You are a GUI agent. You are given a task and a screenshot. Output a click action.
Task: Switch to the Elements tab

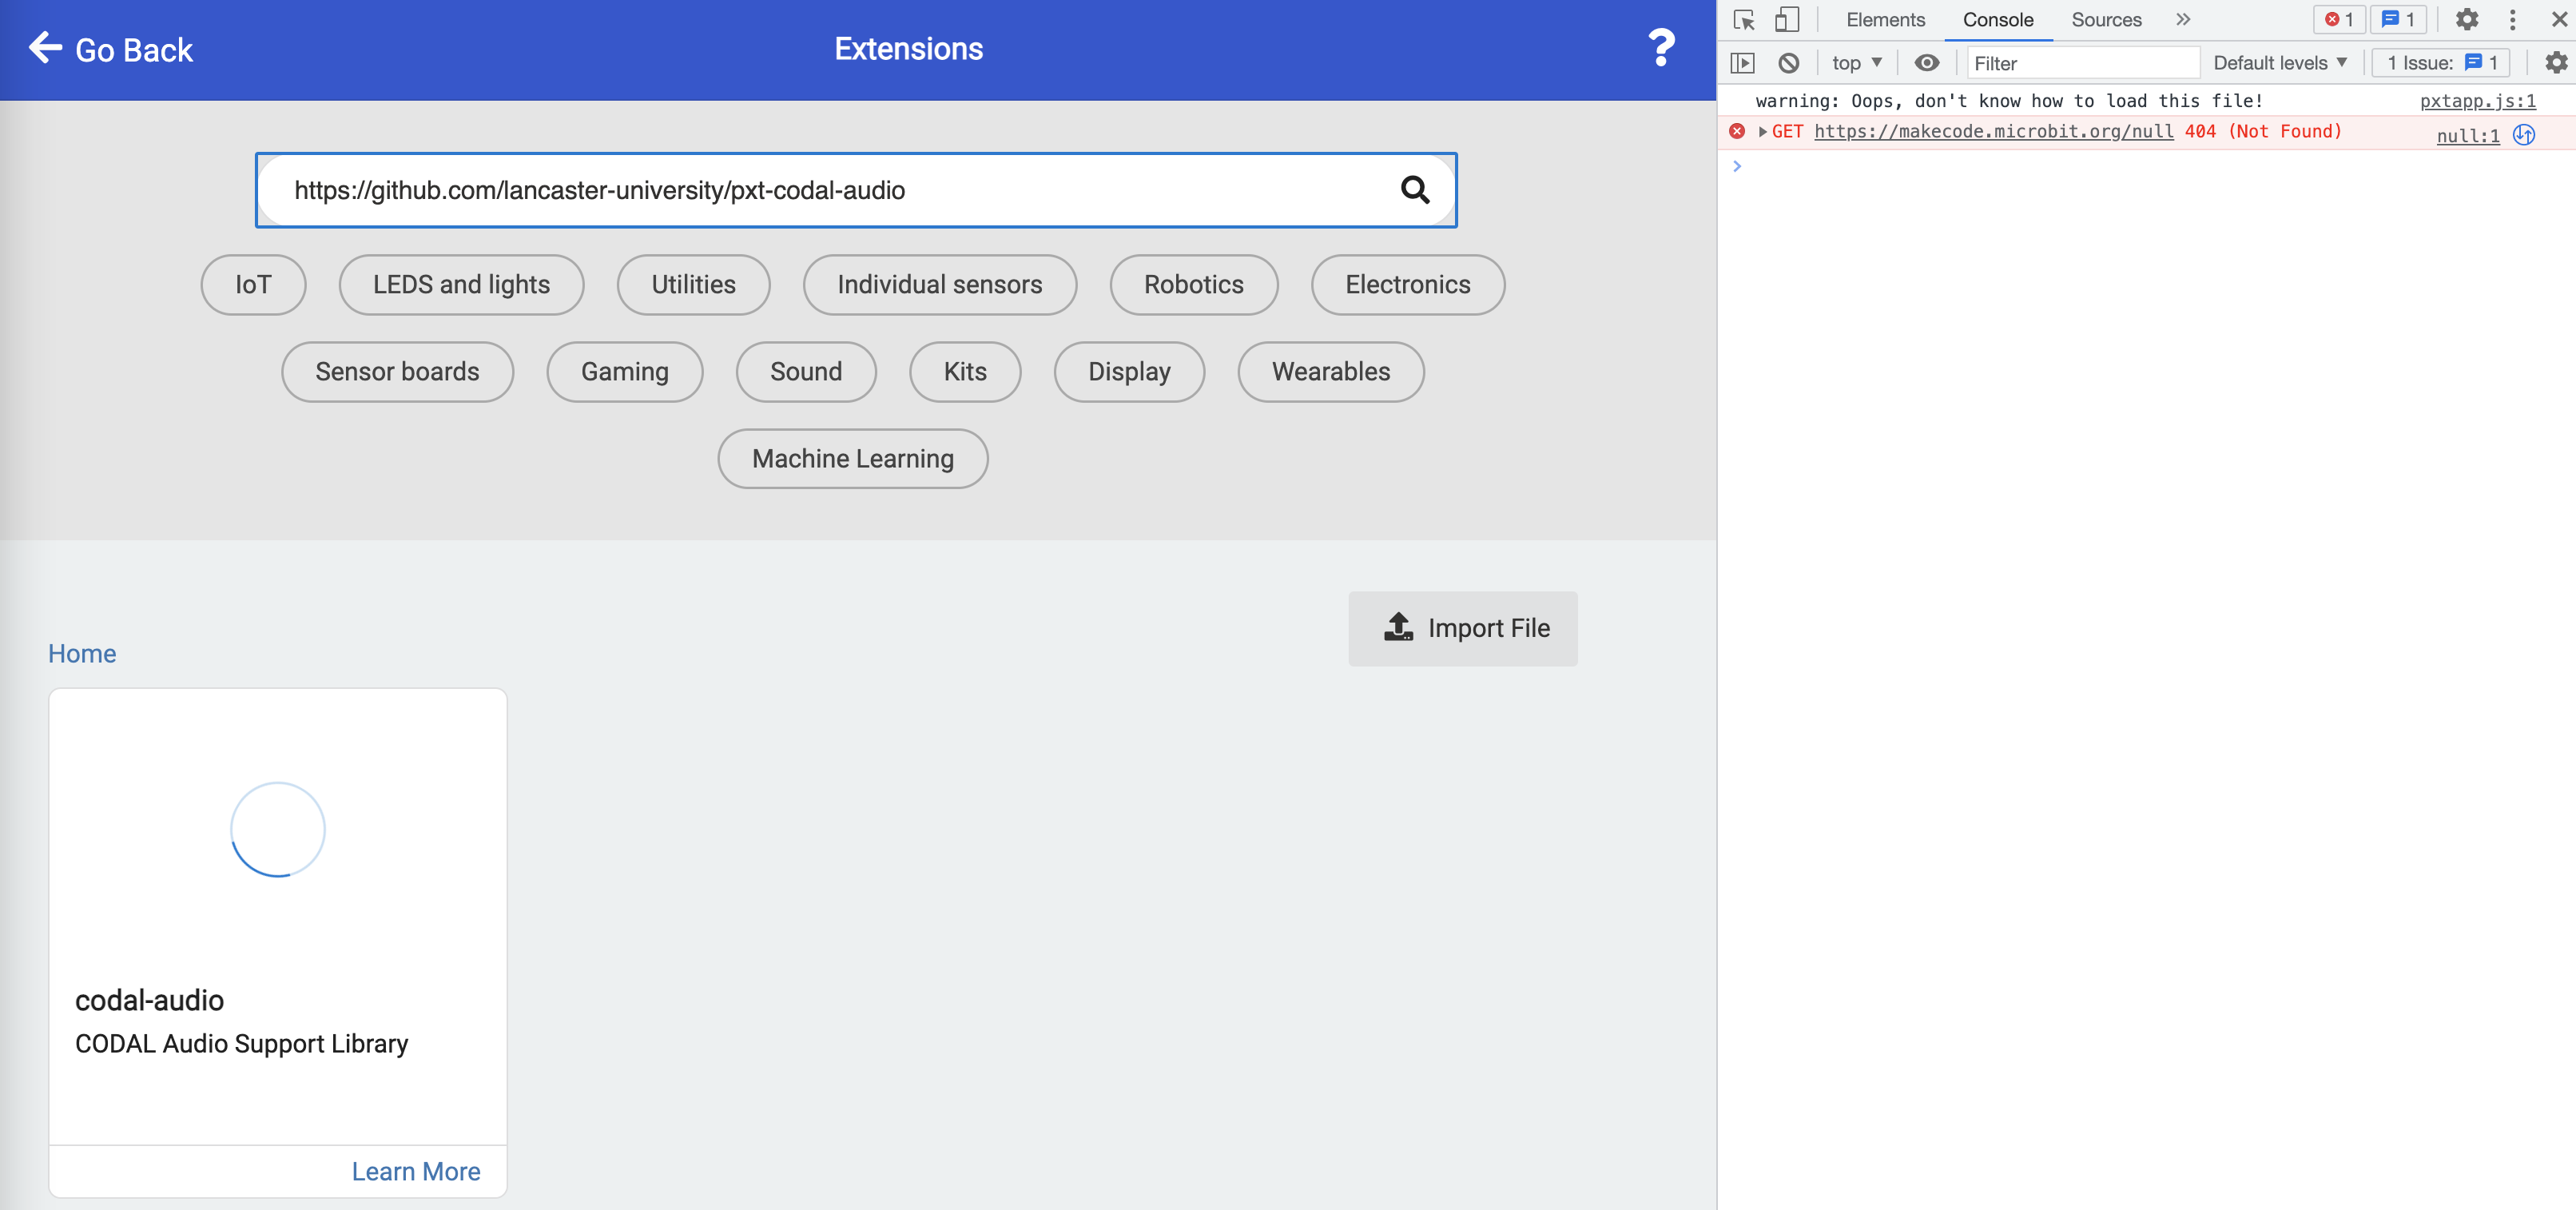point(1884,20)
